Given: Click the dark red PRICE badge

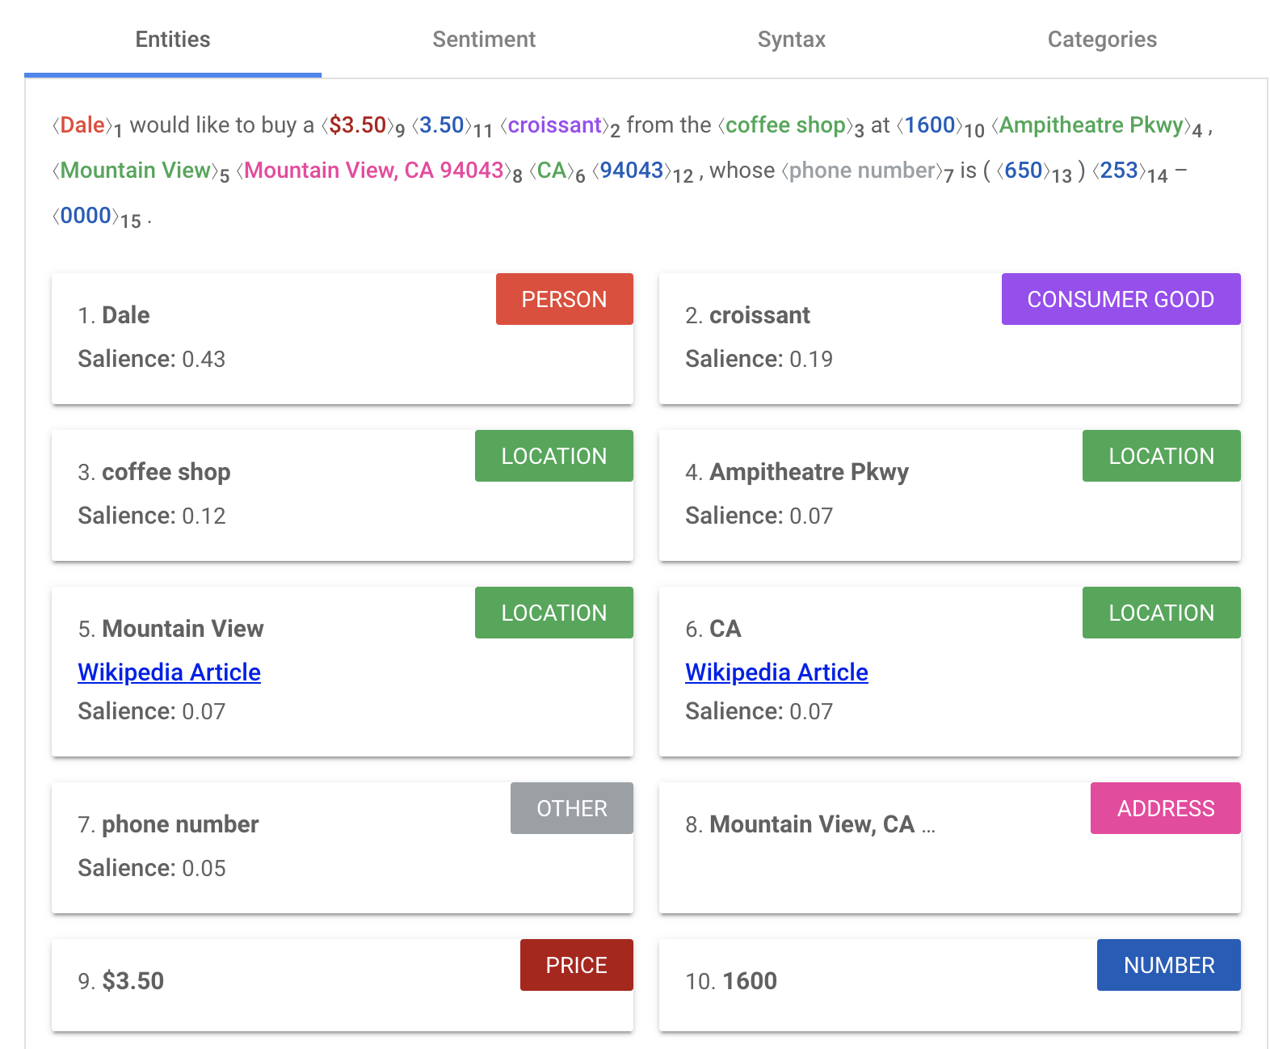Looking at the screenshot, I should pyautogui.click(x=576, y=965).
